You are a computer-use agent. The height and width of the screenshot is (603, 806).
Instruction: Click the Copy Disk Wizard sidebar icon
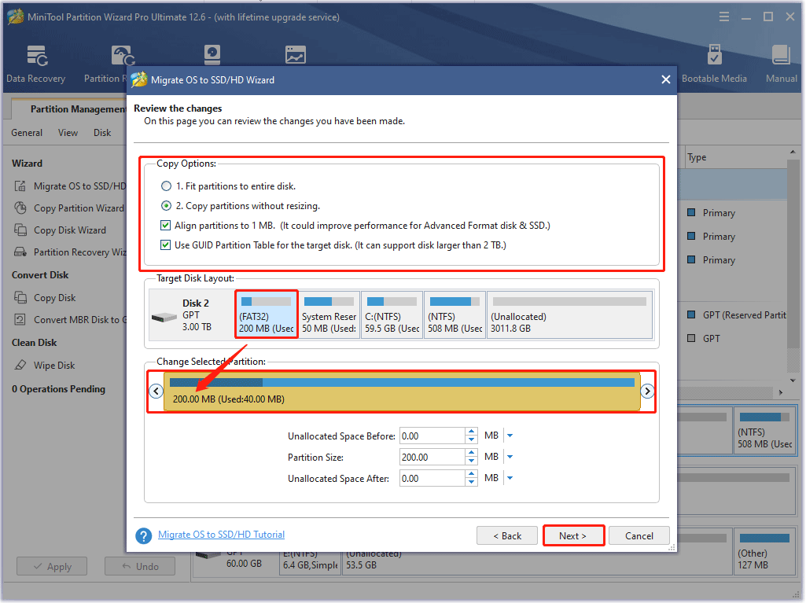20,230
